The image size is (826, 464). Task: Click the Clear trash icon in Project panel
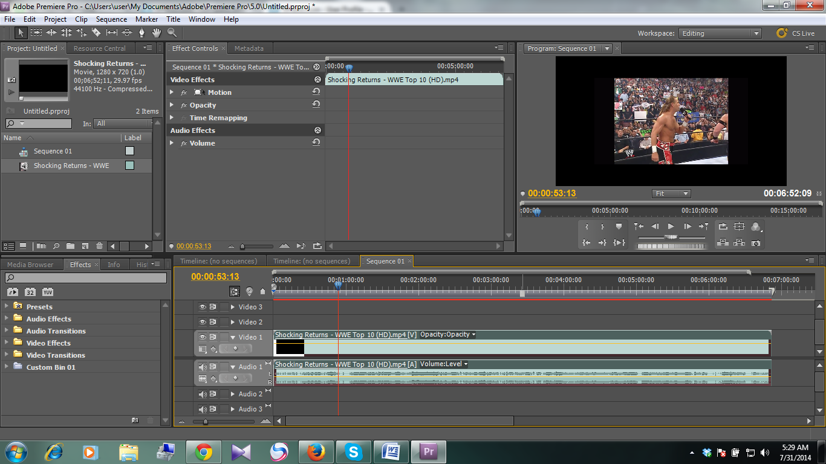[x=99, y=246]
